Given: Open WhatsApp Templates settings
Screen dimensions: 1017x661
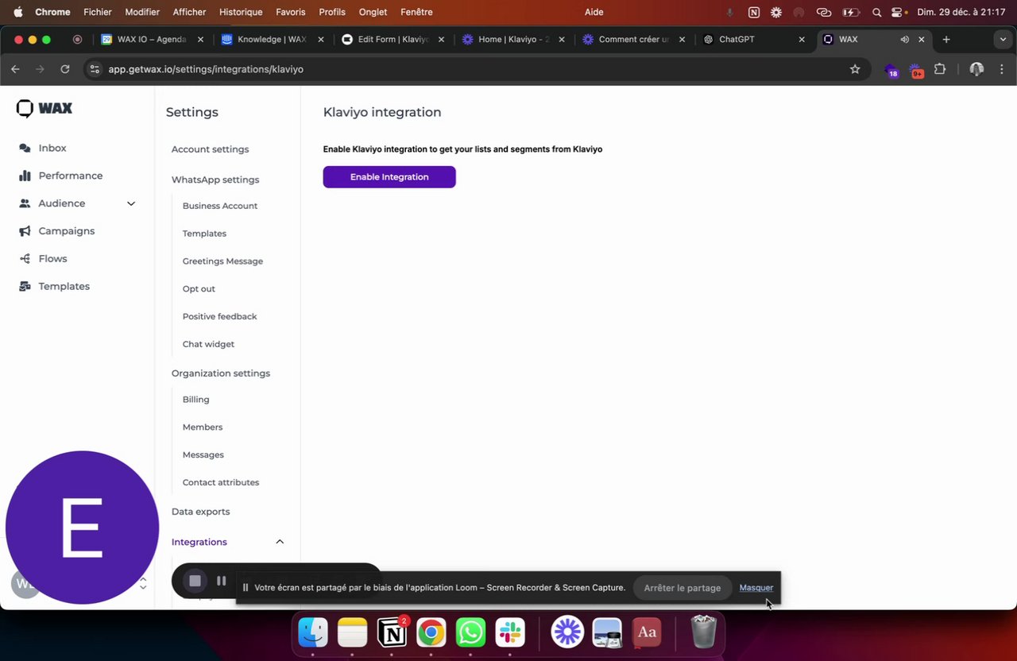Looking at the screenshot, I should pyautogui.click(x=204, y=234).
